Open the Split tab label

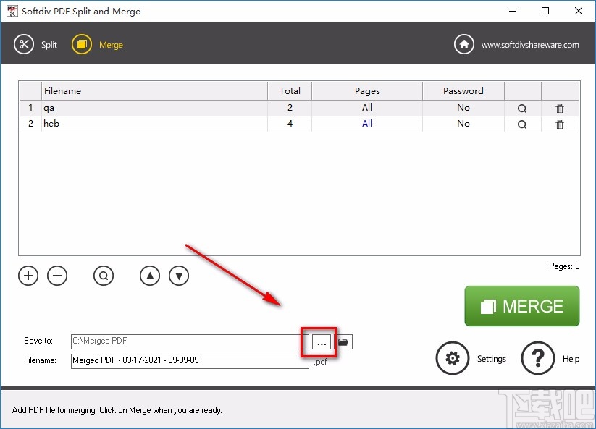click(x=49, y=45)
